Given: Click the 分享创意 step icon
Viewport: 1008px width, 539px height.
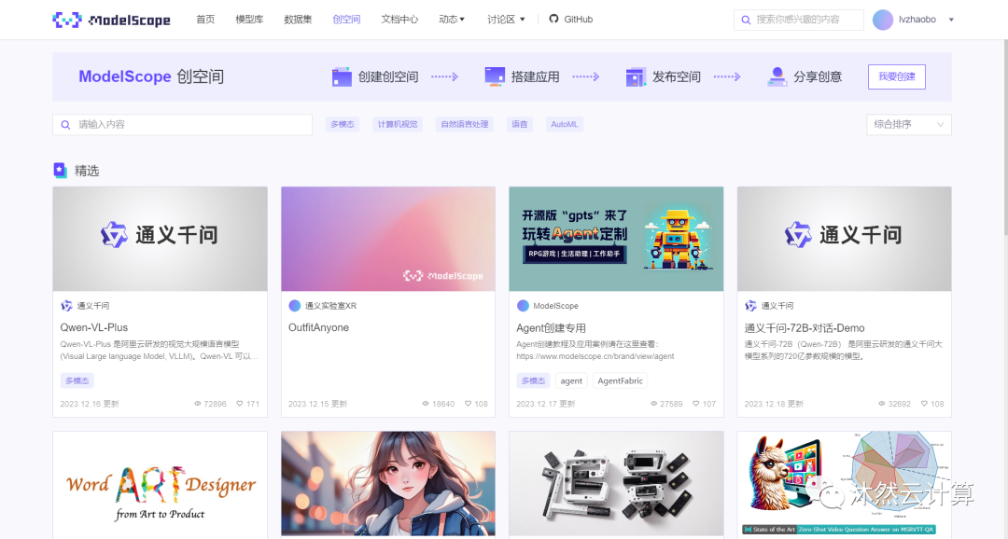Looking at the screenshot, I should 777,76.
